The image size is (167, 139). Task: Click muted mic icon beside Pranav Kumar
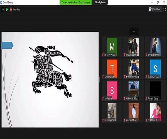[125, 55]
